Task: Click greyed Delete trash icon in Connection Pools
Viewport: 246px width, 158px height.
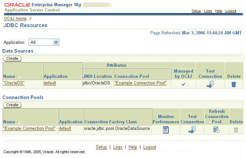Action: (236, 130)
